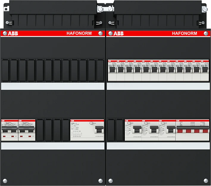Screen dimensions: 211x186
Task: Click the HAFONORM label on the left panel
Action: click(79, 33)
